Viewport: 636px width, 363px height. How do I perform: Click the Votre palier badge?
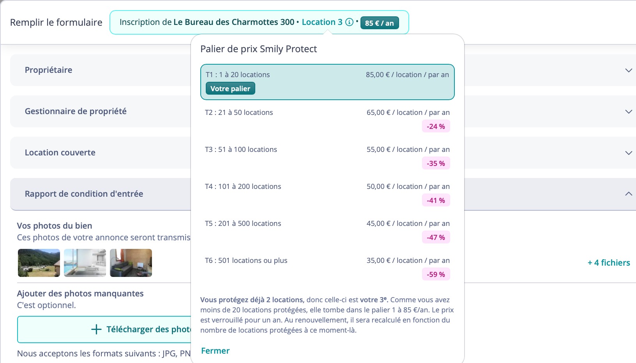(230, 89)
